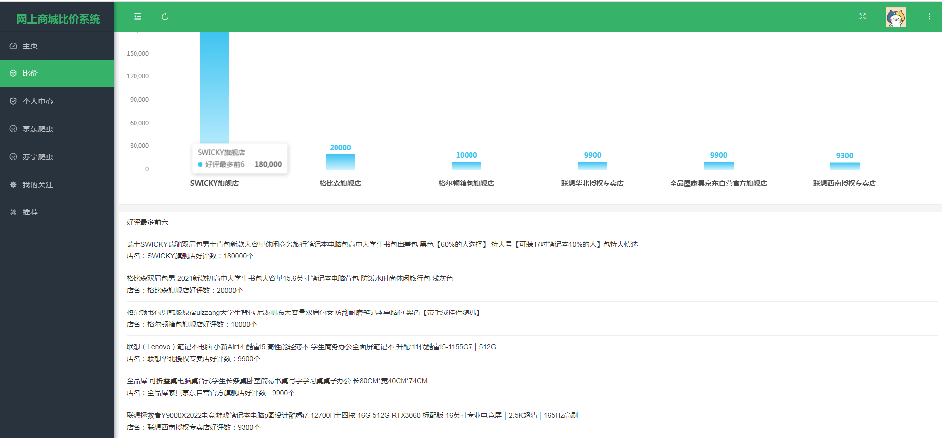Open the user avatar menu
Image resolution: width=942 pixels, height=438 pixels.
point(895,17)
